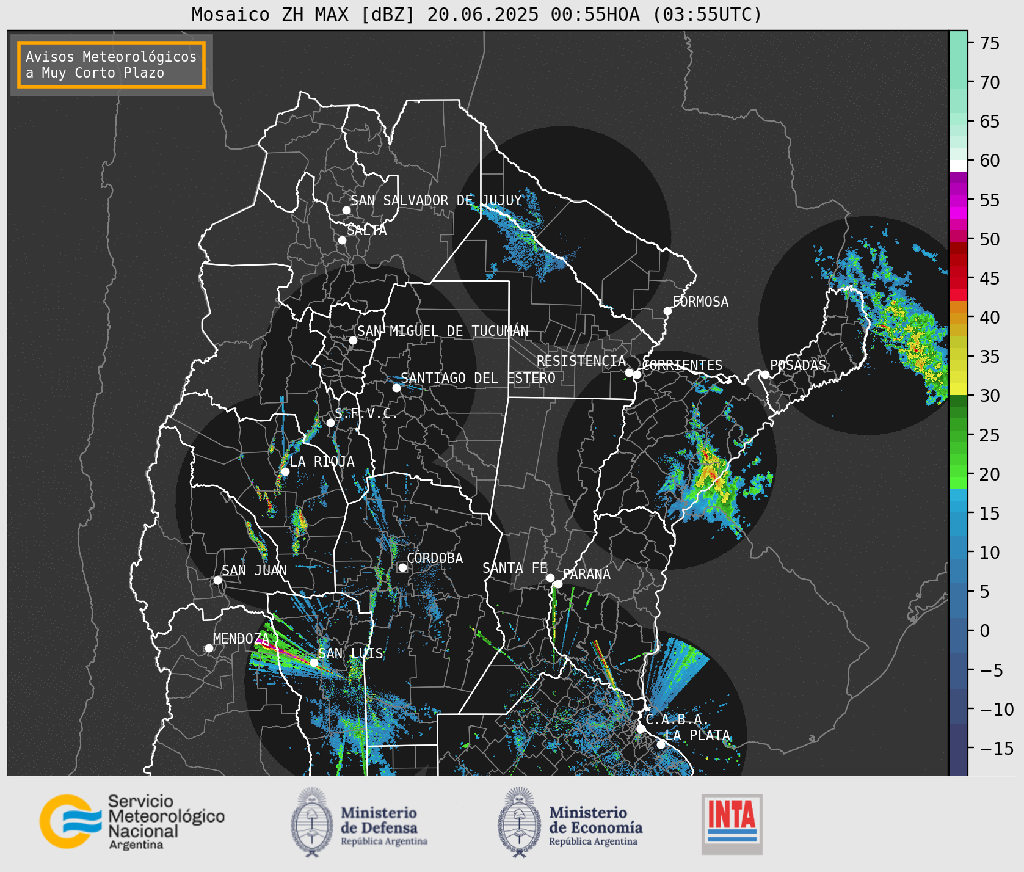Select the FORMOSA city marker
This screenshot has height=872, width=1024.
point(667,311)
